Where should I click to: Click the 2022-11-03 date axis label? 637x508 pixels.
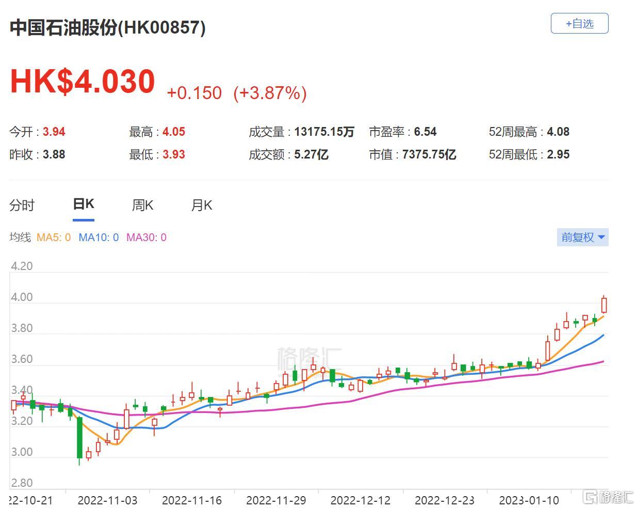108,500
